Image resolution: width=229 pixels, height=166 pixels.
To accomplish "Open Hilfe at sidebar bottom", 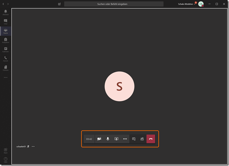I will (6, 160).
